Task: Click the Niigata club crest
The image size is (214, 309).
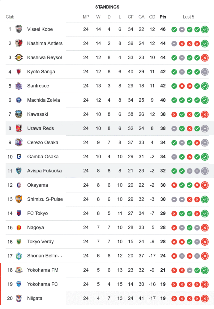Action: click(x=19, y=298)
